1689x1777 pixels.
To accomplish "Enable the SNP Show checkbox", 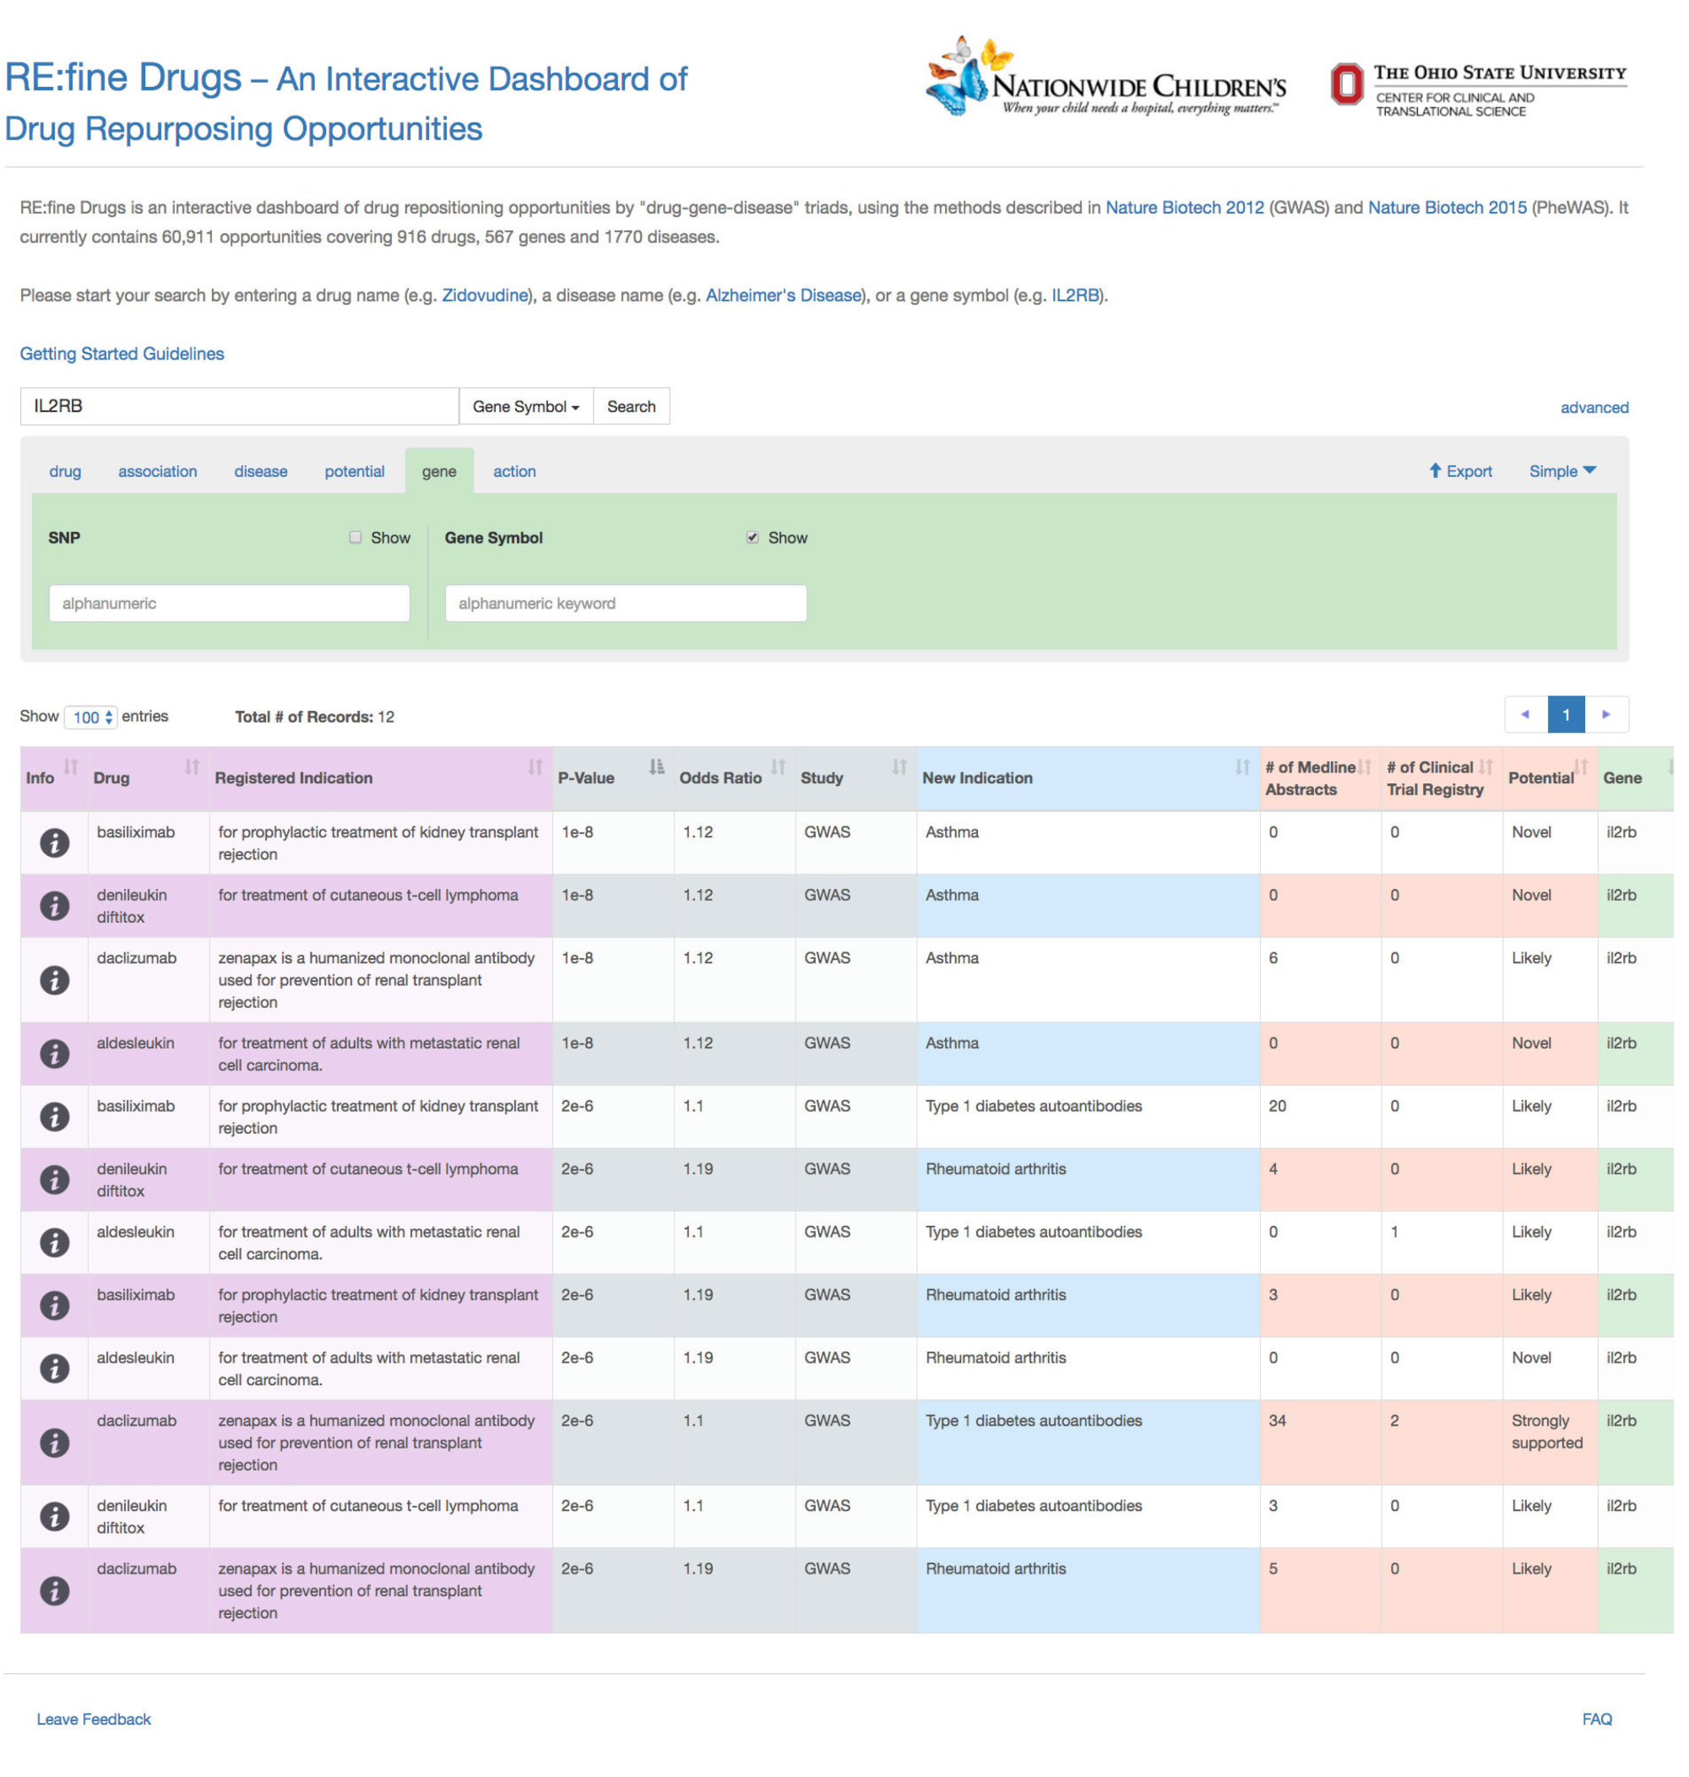I will click(x=356, y=538).
